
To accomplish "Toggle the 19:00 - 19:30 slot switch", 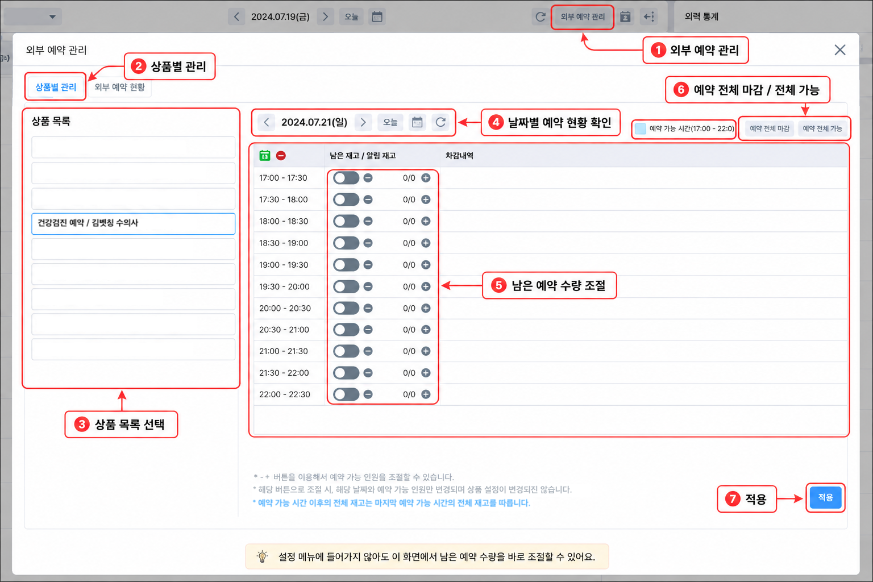I will coord(346,265).
